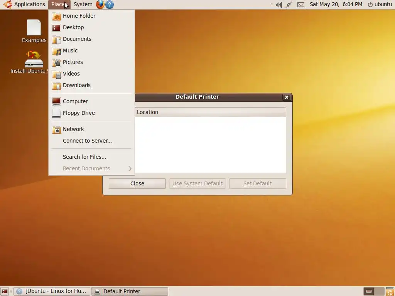Open the Examples desktop icon

[34, 31]
